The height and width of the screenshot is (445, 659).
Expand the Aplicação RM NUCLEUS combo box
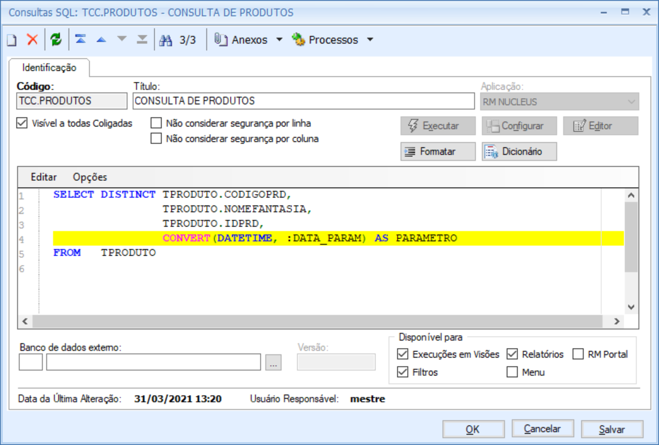[x=559, y=102]
